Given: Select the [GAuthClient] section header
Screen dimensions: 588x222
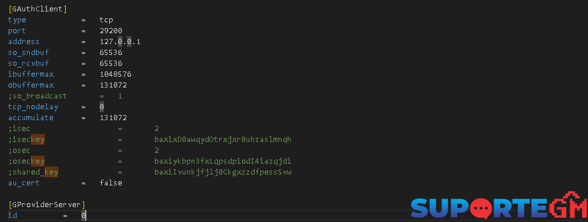Looking at the screenshot, I should 38,9.
